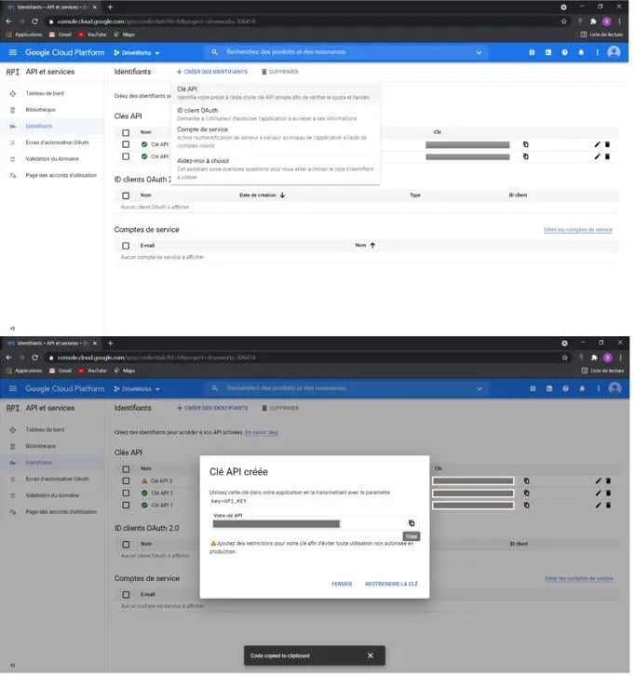Open YouTube bookmark in browser with dialog

tap(93, 371)
